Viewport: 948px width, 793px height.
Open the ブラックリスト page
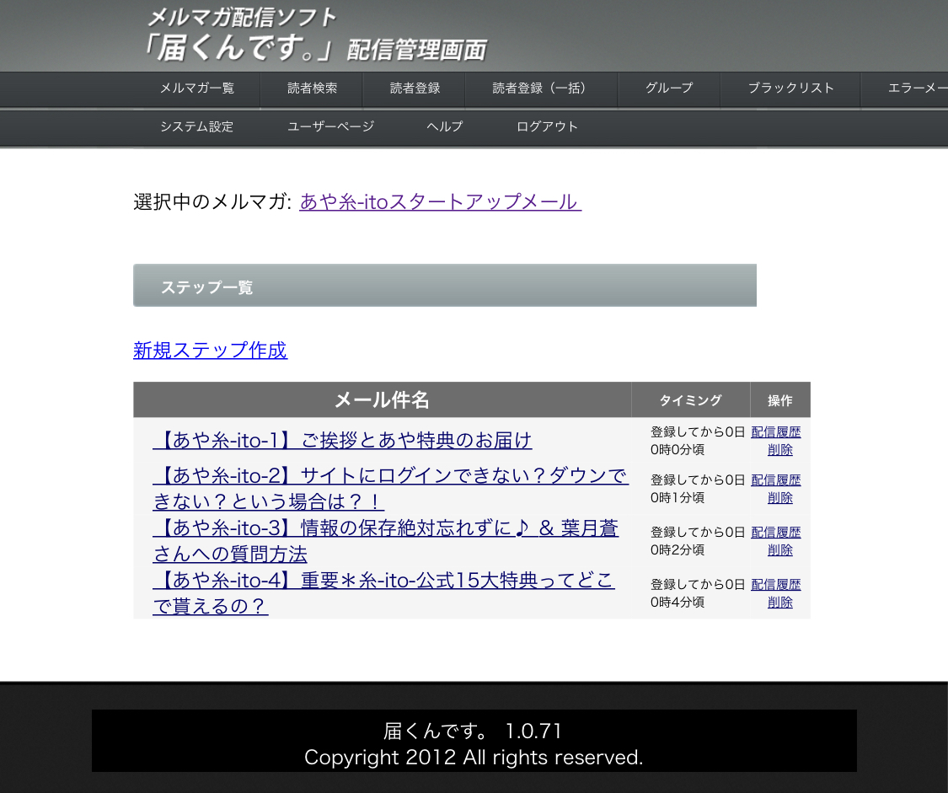coord(790,88)
